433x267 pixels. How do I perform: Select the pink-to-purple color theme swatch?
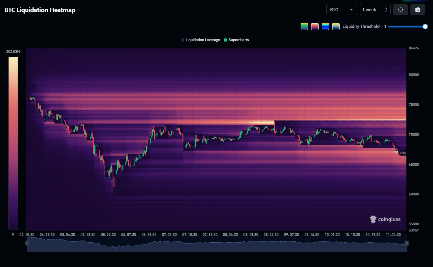click(x=315, y=27)
